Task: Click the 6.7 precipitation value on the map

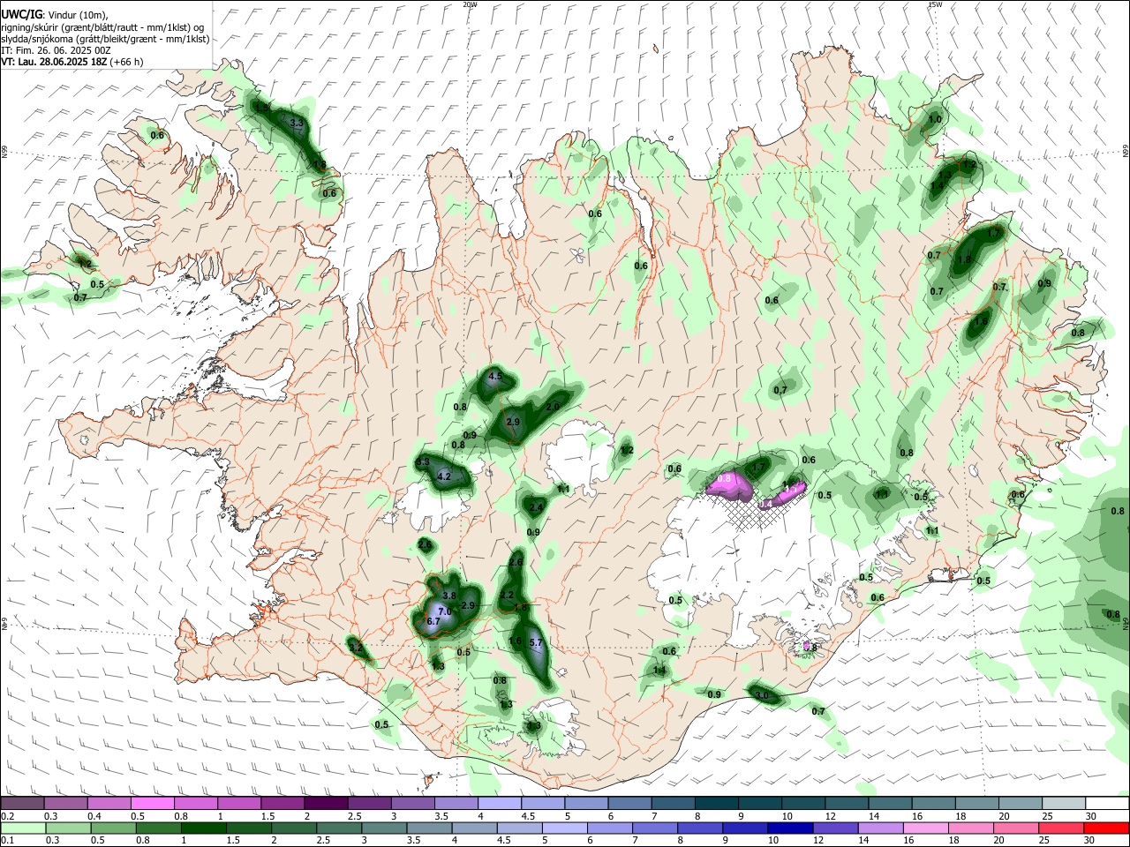Action: point(433,622)
